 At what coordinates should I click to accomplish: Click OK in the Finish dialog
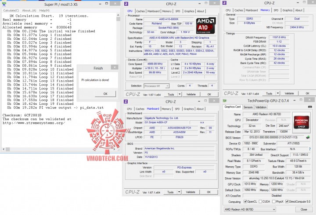tap(105, 94)
